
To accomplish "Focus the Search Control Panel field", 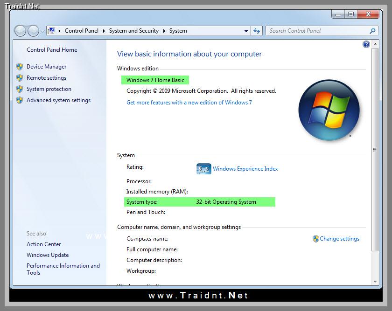I will click(x=317, y=31).
